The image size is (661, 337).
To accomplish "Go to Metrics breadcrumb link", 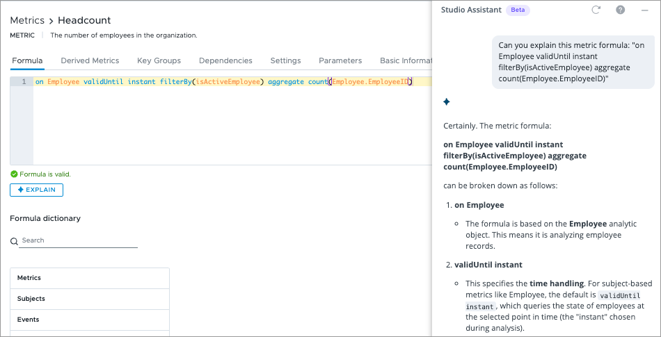I will 27,20.
